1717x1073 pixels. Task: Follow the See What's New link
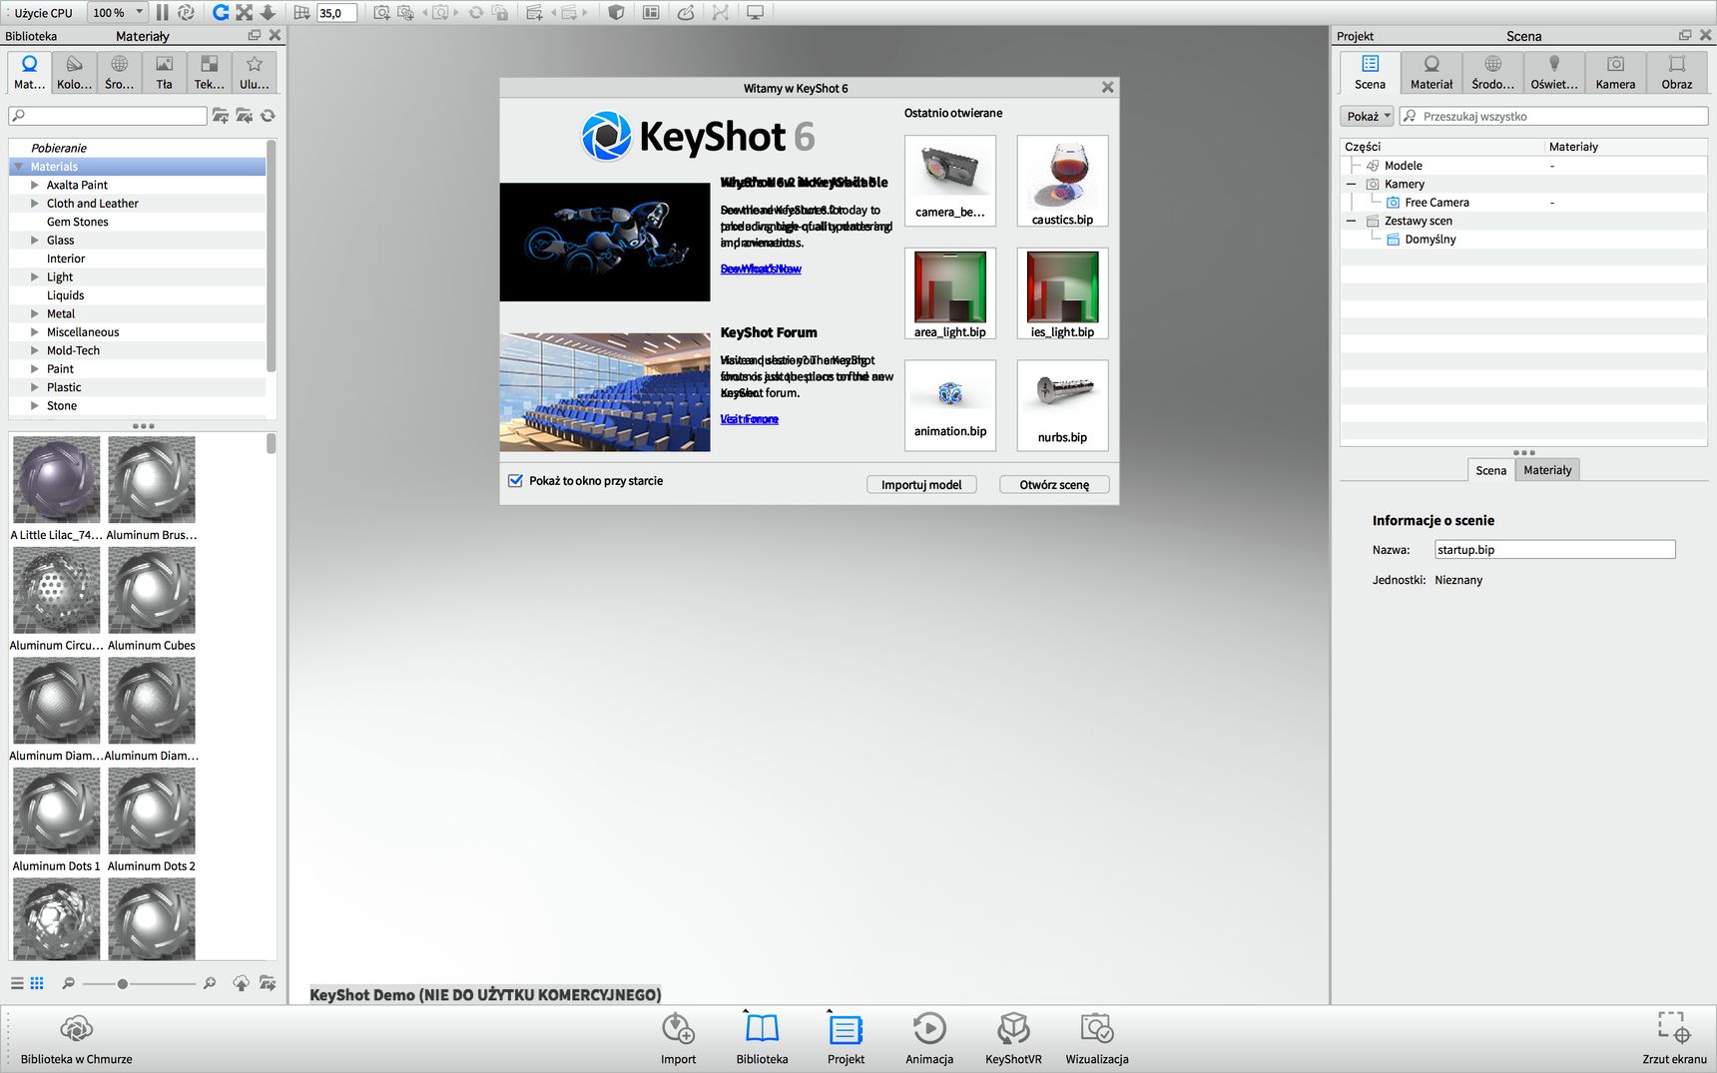pyautogui.click(x=761, y=268)
